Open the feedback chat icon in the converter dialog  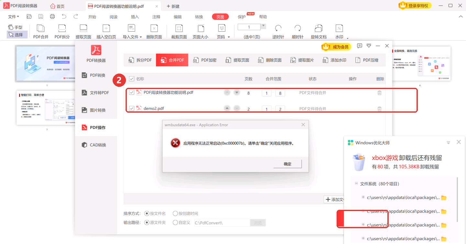[360, 46]
